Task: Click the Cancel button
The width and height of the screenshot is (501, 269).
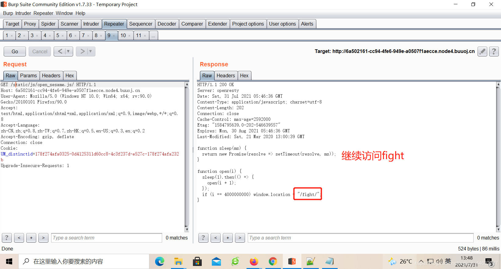Action: [40, 51]
